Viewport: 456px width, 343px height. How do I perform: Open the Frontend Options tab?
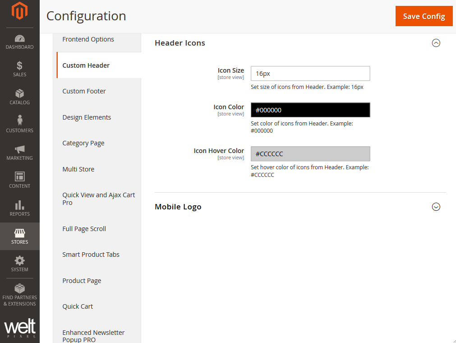click(88, 40)
